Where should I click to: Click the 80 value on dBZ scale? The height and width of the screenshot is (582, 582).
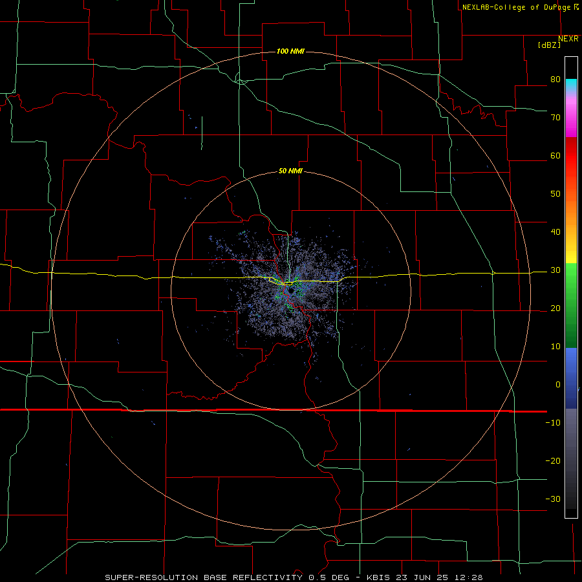(x=555, y=79)
